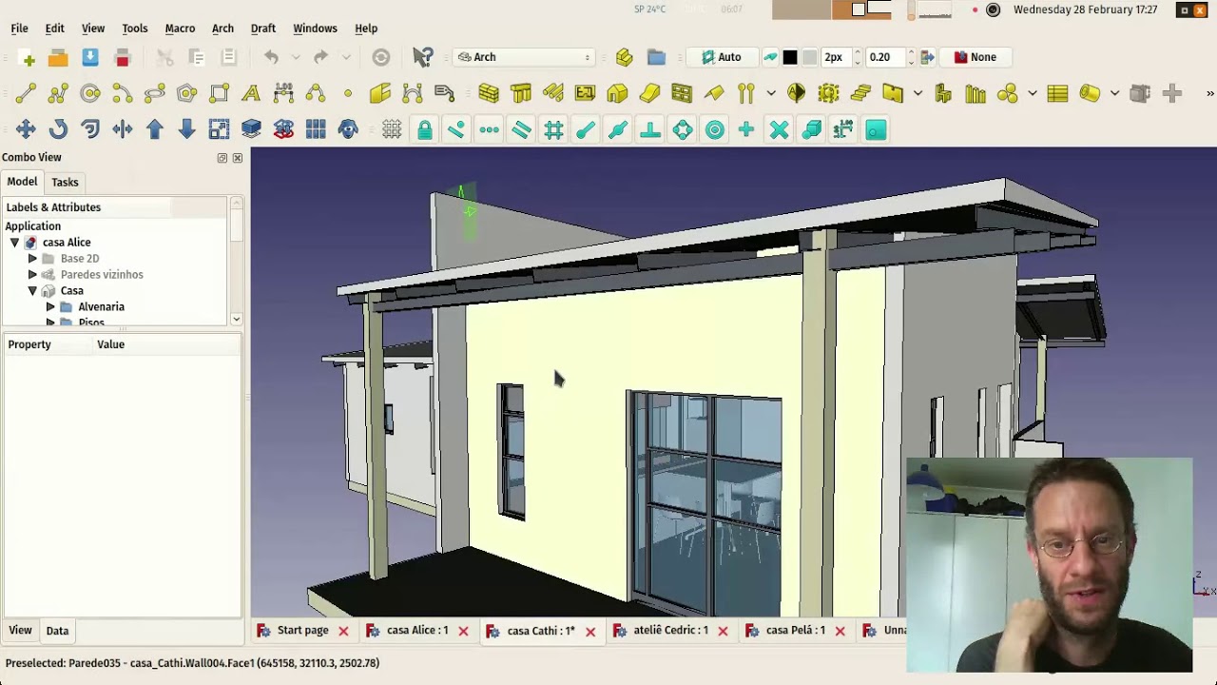Image resolution: width=1217 pixels, height=685 pixels.
Task: Open the Draft menu
Action: coord(263,29)
